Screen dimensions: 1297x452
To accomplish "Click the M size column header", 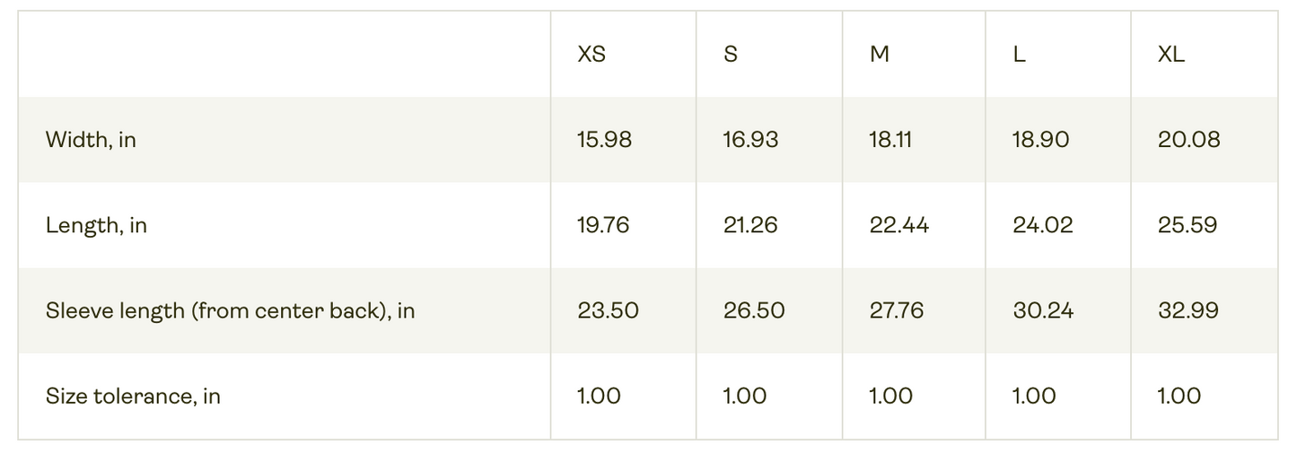I will point(880,55).
